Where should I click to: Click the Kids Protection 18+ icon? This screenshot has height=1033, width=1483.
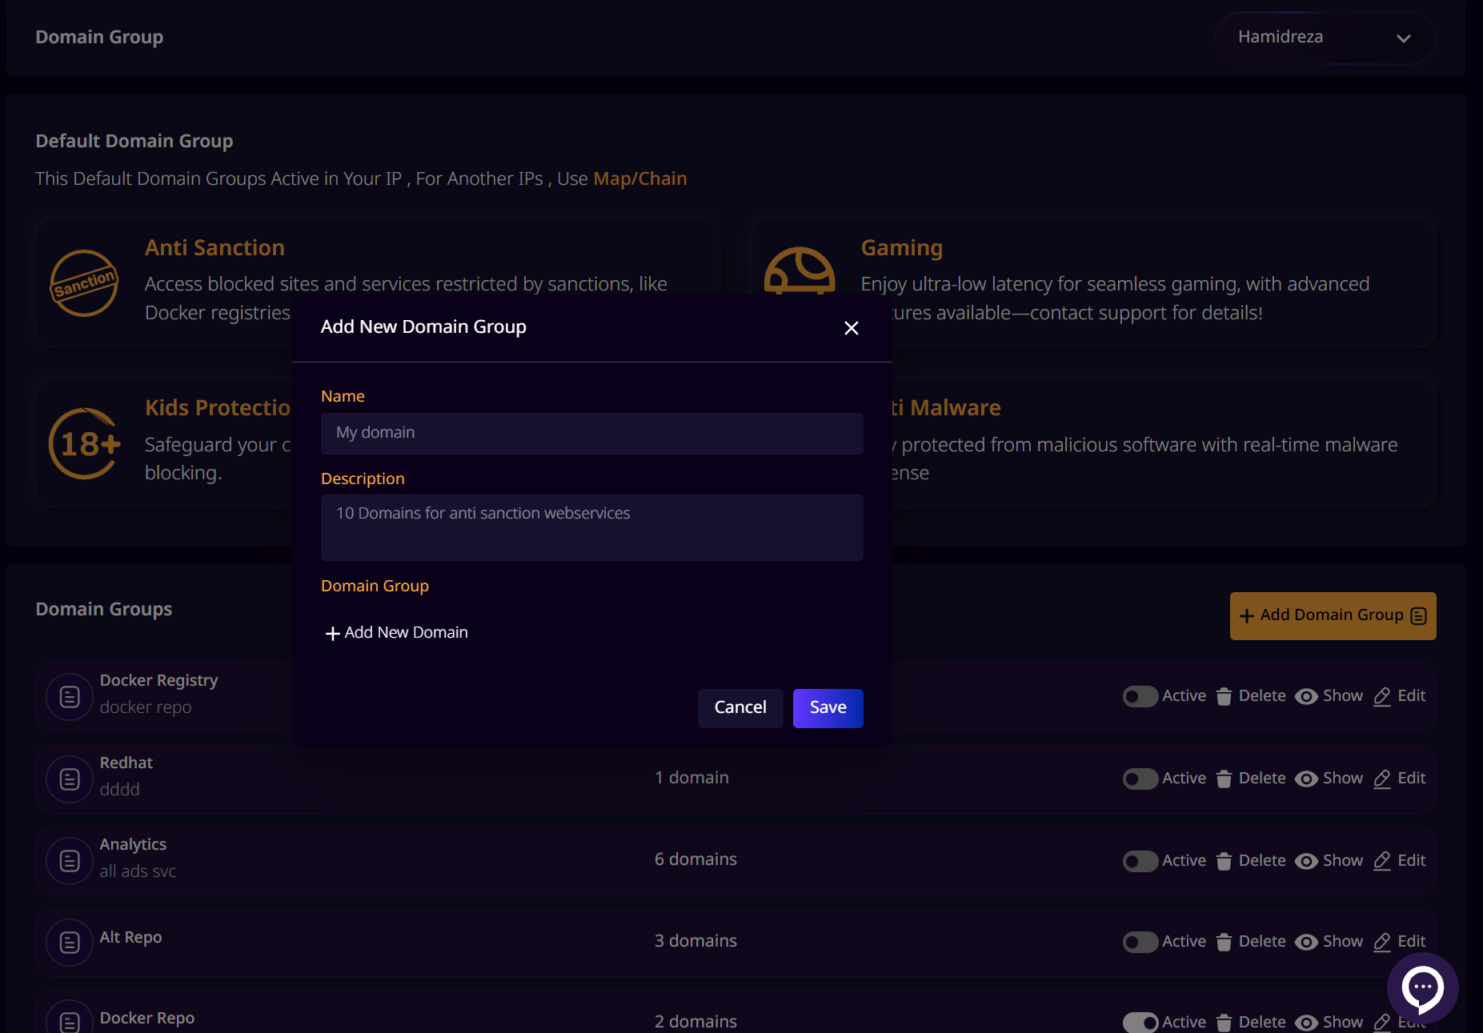click(85, 443)
